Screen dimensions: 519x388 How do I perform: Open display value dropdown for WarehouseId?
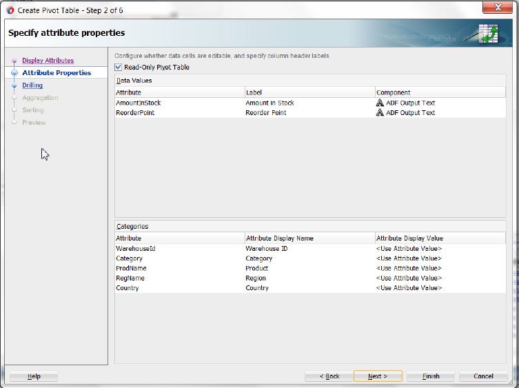[440, 249]
